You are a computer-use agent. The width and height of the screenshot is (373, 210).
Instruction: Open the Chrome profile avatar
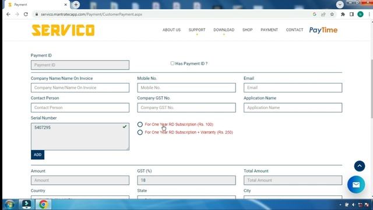point(360,14)
